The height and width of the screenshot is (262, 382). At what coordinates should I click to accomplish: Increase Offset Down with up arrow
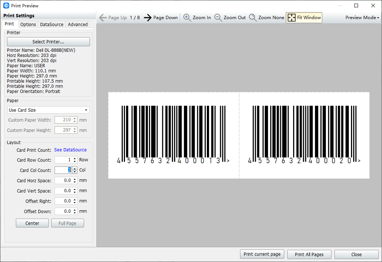[75, 210]
